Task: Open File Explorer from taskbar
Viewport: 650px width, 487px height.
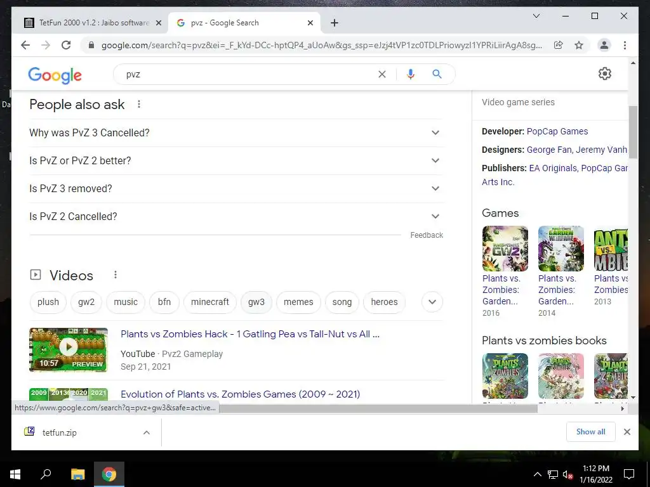Action: [77, 474]
